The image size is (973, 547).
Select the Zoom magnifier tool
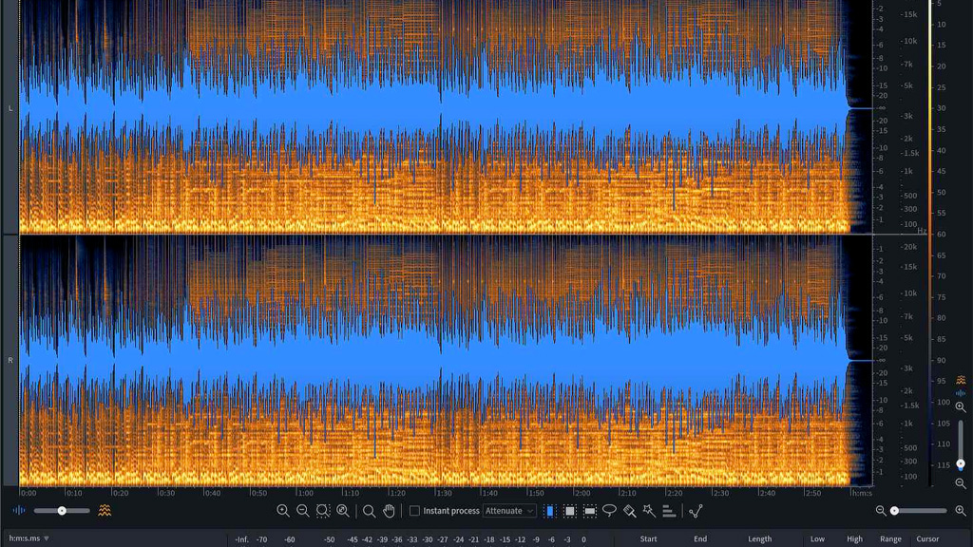(x=370, y=511)
